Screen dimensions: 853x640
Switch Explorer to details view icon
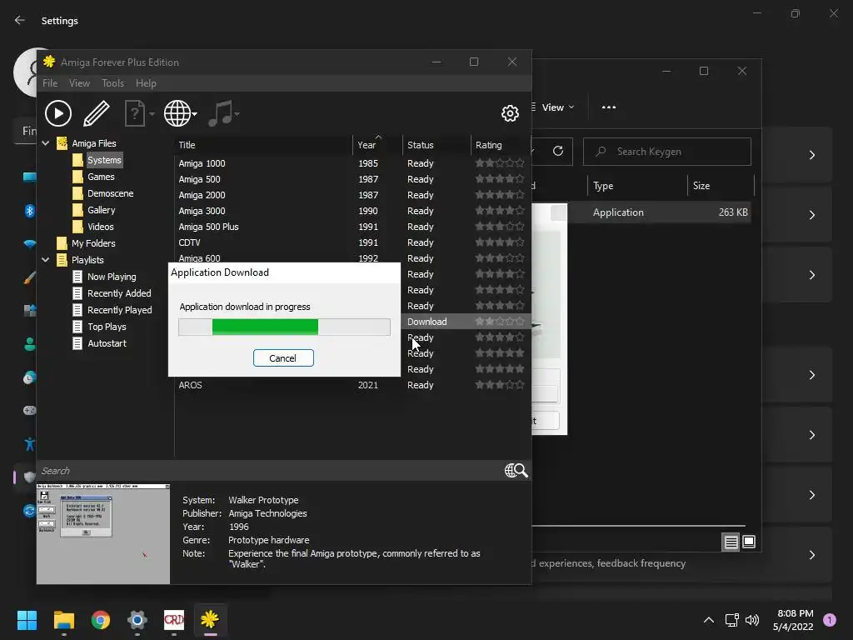click(731, 542)
